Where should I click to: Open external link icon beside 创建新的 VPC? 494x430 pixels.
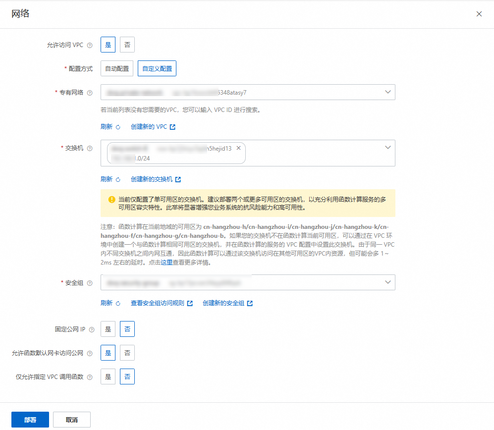pos(172,127)
